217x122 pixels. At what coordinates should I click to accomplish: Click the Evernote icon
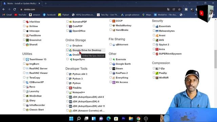[x=114, y=59]
